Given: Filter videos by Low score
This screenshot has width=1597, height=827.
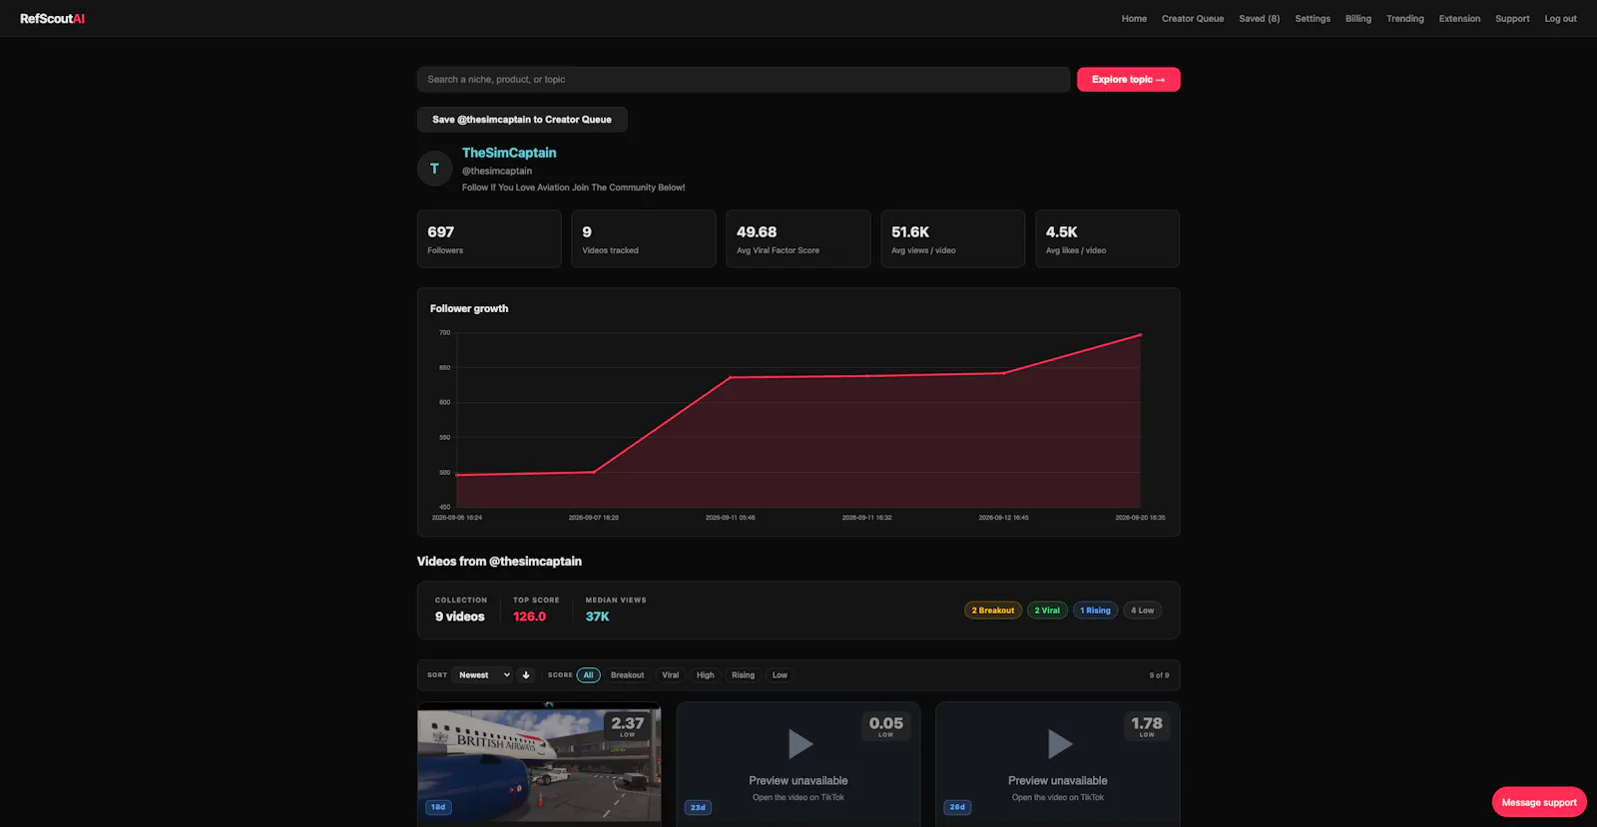Looking at the screenshot, I should (x=780, y=675).
